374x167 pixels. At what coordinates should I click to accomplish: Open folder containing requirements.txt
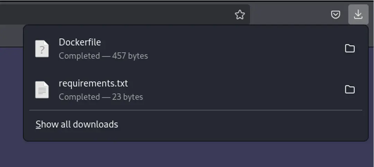[x=350, y=90]
